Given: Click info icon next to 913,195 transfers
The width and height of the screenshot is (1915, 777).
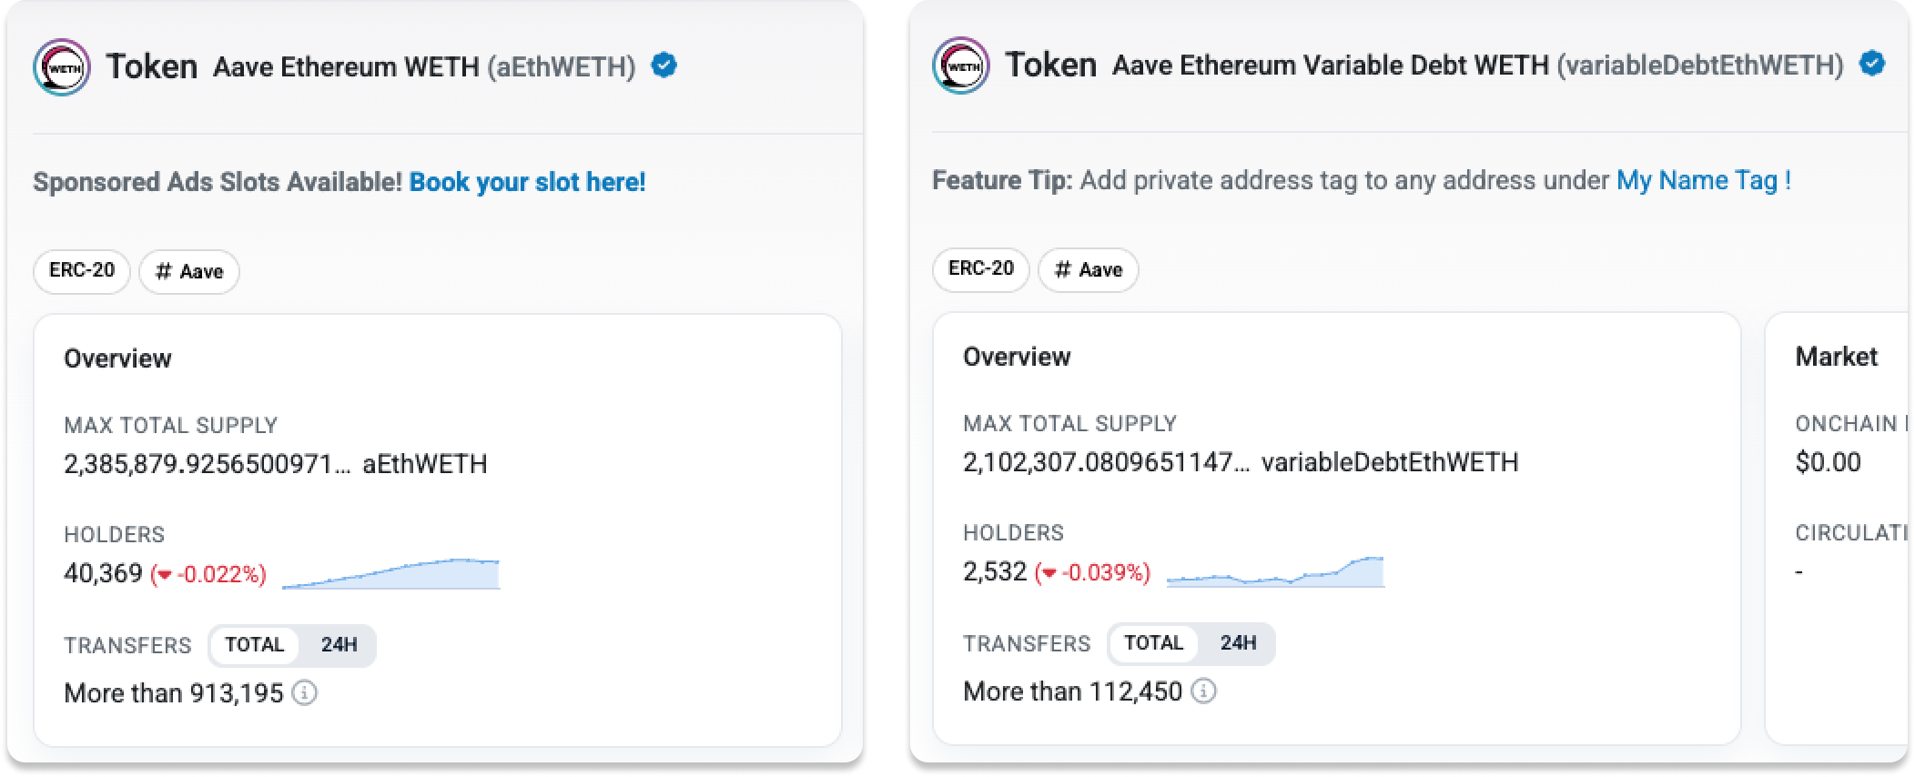Looking at the screenshot, I should click(x=305, y=693).
